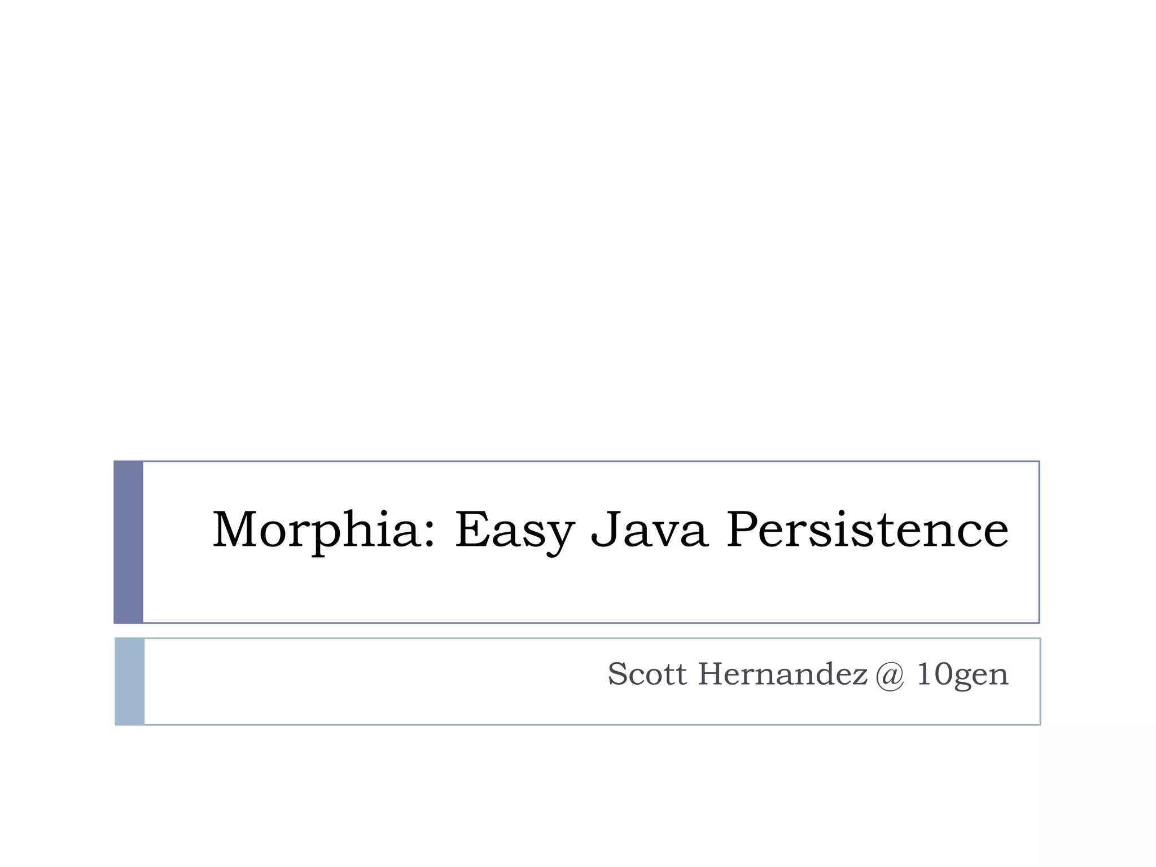Click the word "Java" in the title
The height and width of the screenshot is (867, 1156).
click(649, 529)
